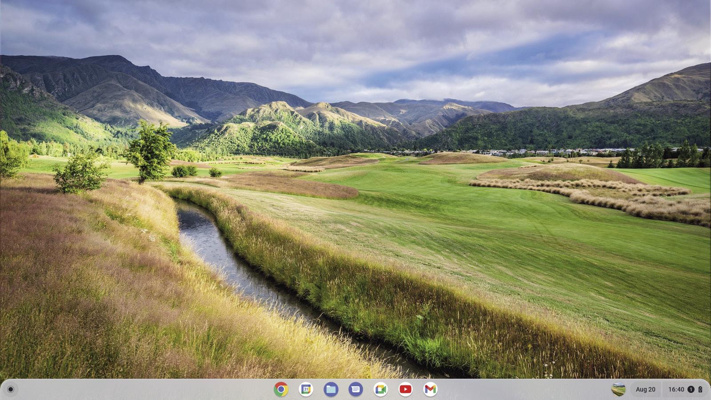Image resolution: width=711 pixels, height=400 pixels.
Task: Launch Google Meet from the shelf
Action: coord(380,389)
